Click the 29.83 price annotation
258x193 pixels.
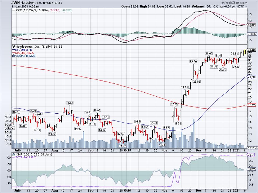point(236,66)
